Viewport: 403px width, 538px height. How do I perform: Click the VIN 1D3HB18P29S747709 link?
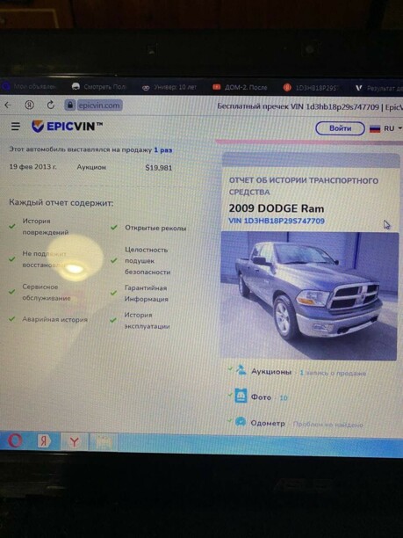click(277, 221)
